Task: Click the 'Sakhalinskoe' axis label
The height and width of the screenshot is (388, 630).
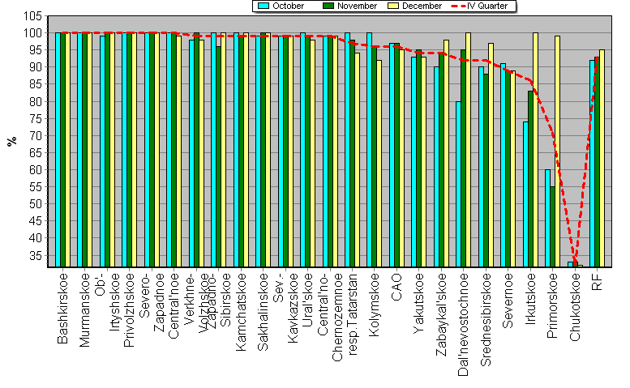Action: pos(263,312)
